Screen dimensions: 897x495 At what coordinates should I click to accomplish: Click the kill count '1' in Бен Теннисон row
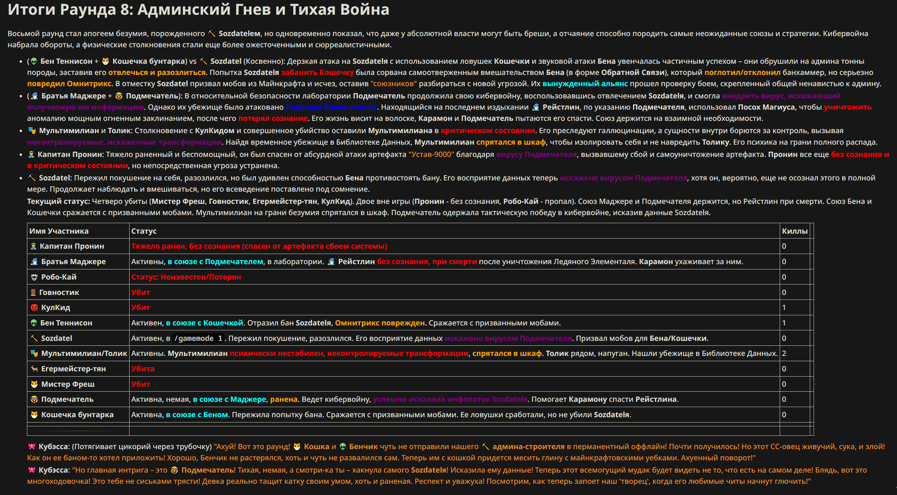tap(784, 323)
